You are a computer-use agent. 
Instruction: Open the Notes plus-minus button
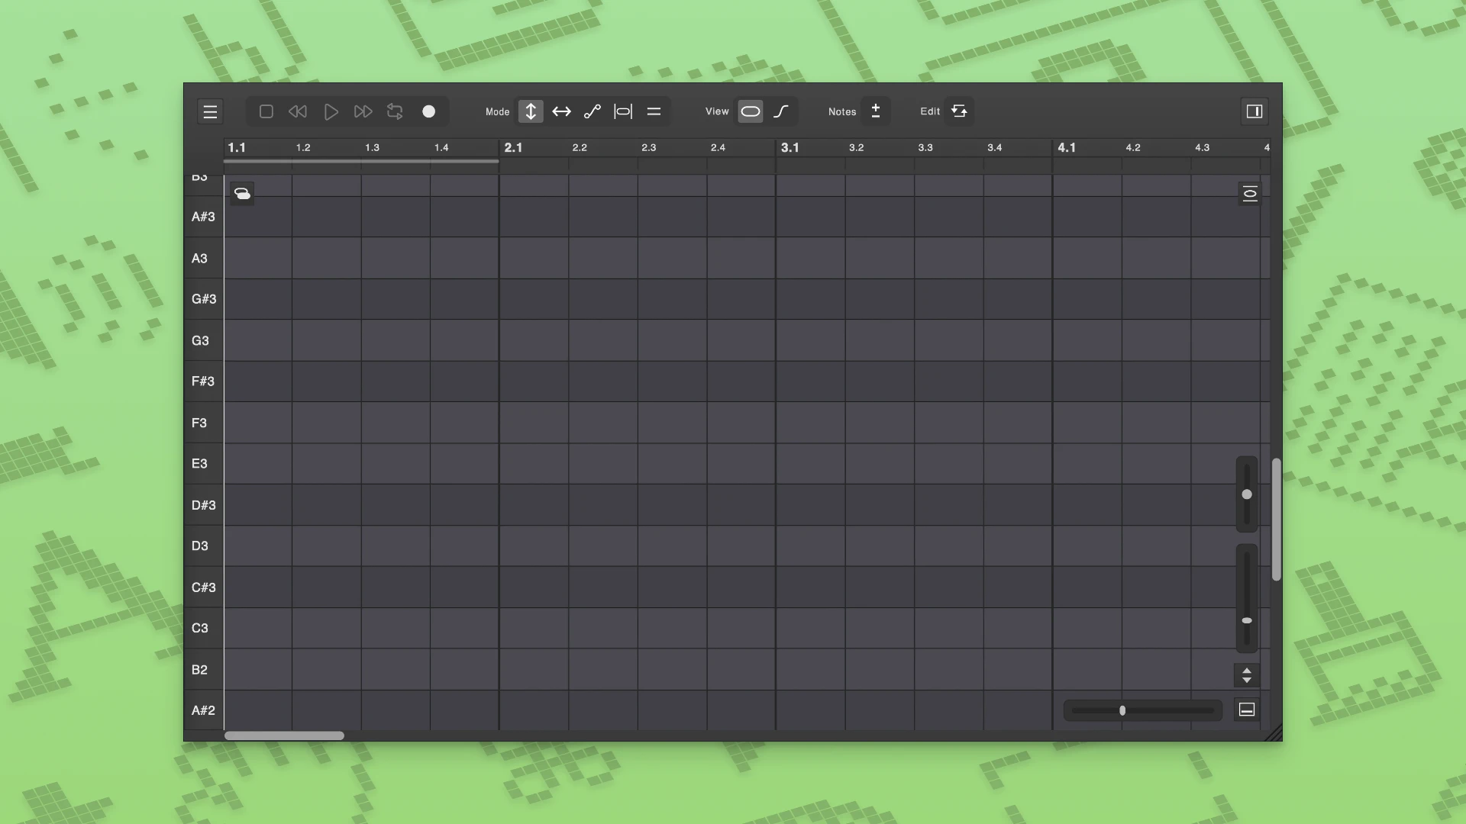tap(876, 111)
